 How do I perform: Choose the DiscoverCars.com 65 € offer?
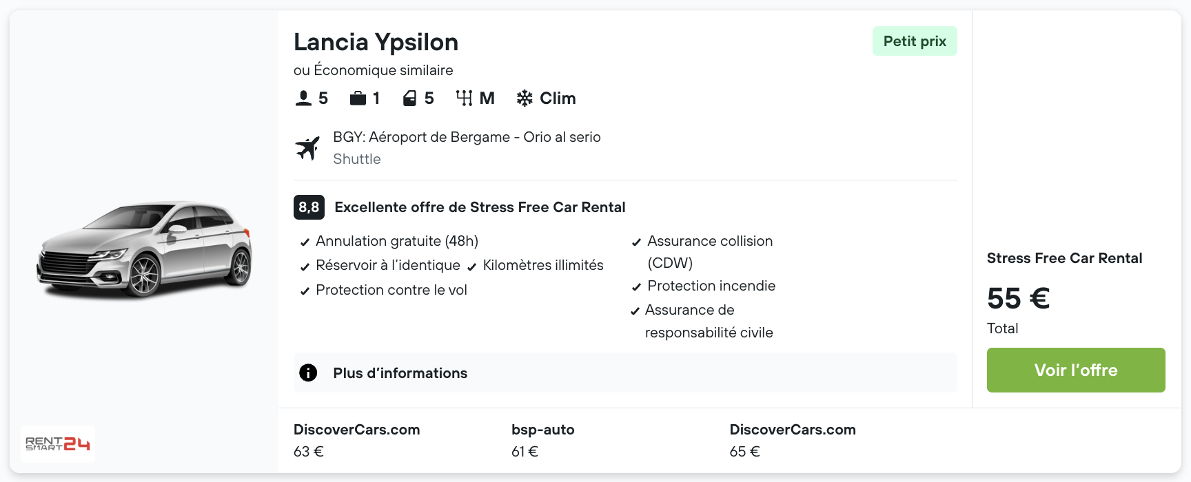792,440
